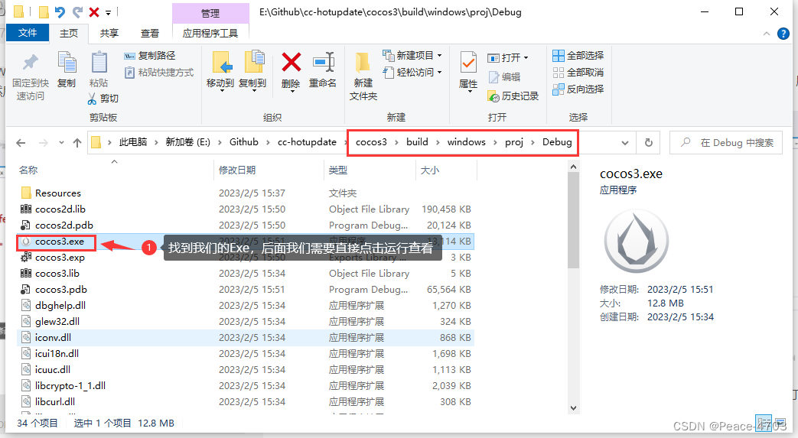Screen dimensions: 798x438
Task: Click Copy path (复制路径)
Action: 150,56
